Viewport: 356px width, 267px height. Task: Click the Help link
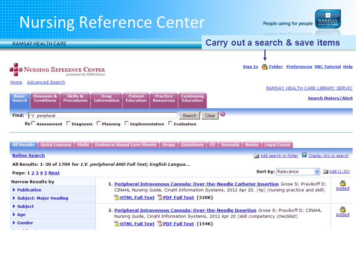[x=348, y=66]
